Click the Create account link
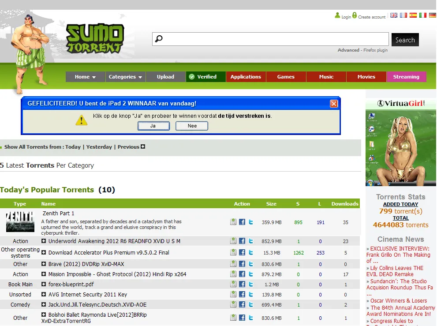 pos(371,17)
